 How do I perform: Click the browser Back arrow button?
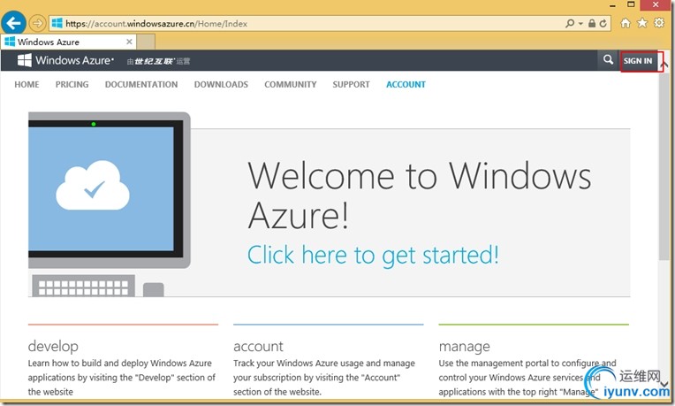point(13,23)
